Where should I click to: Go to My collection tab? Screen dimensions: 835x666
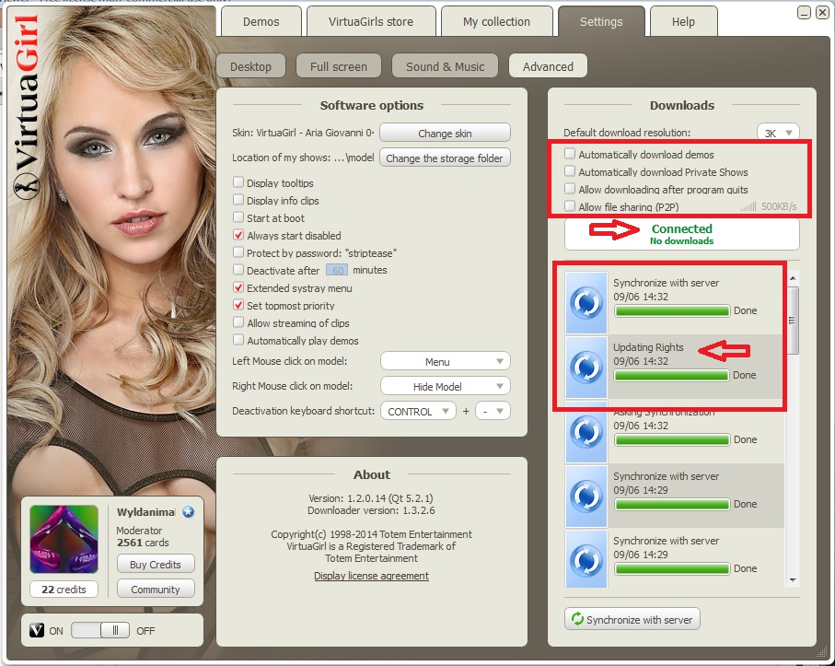click(x=496, y=22)
